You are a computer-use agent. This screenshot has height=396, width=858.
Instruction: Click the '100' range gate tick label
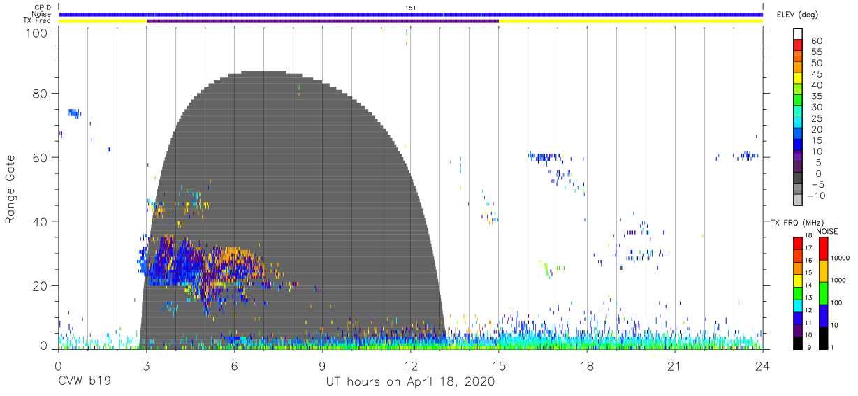click(x=36, y=32)
